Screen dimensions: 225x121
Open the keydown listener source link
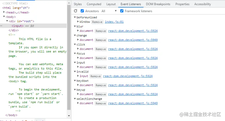(x=133, y=85)
